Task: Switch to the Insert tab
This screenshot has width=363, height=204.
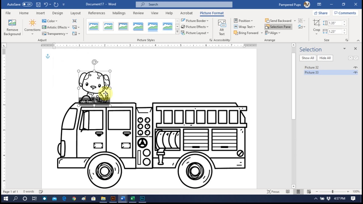Action: [x=40, y=13]
